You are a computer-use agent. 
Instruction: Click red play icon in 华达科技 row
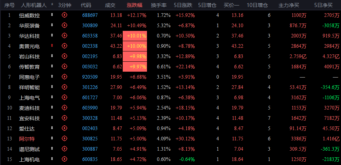click(x=64, y=35)
